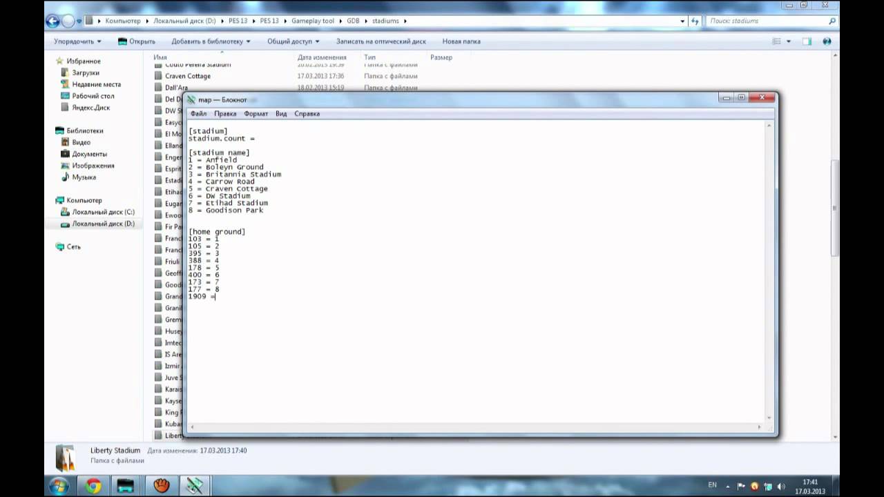The height and width of the screenshot is (497, 884).
Task: Expand the arrow after GDB in breadcrumb
Action: 366,21
